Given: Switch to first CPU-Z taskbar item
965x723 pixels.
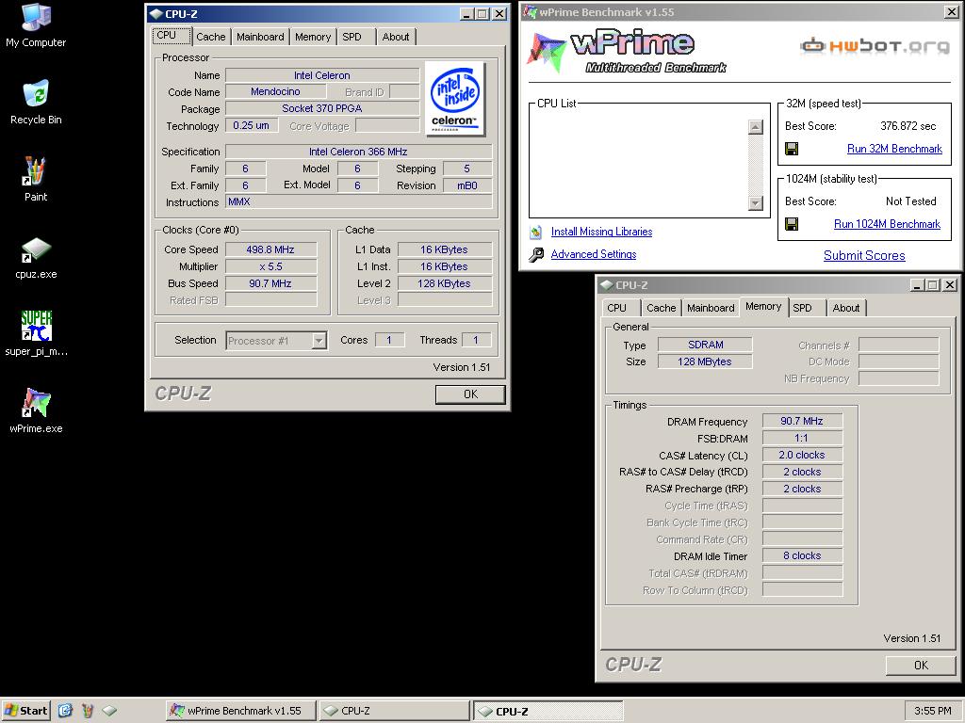Looking at the screenshot, I should (x=395, y=711).
